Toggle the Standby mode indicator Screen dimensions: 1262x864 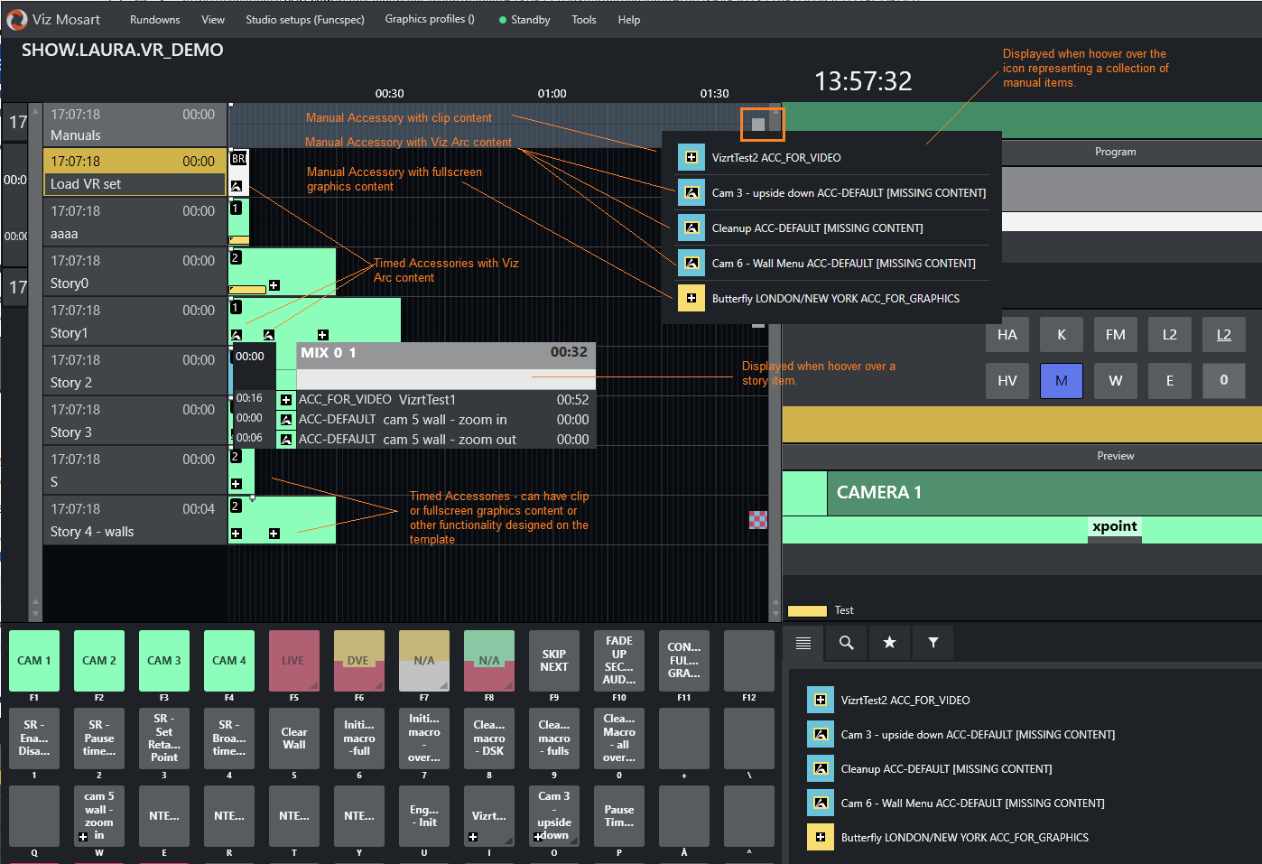pos(524,20)
